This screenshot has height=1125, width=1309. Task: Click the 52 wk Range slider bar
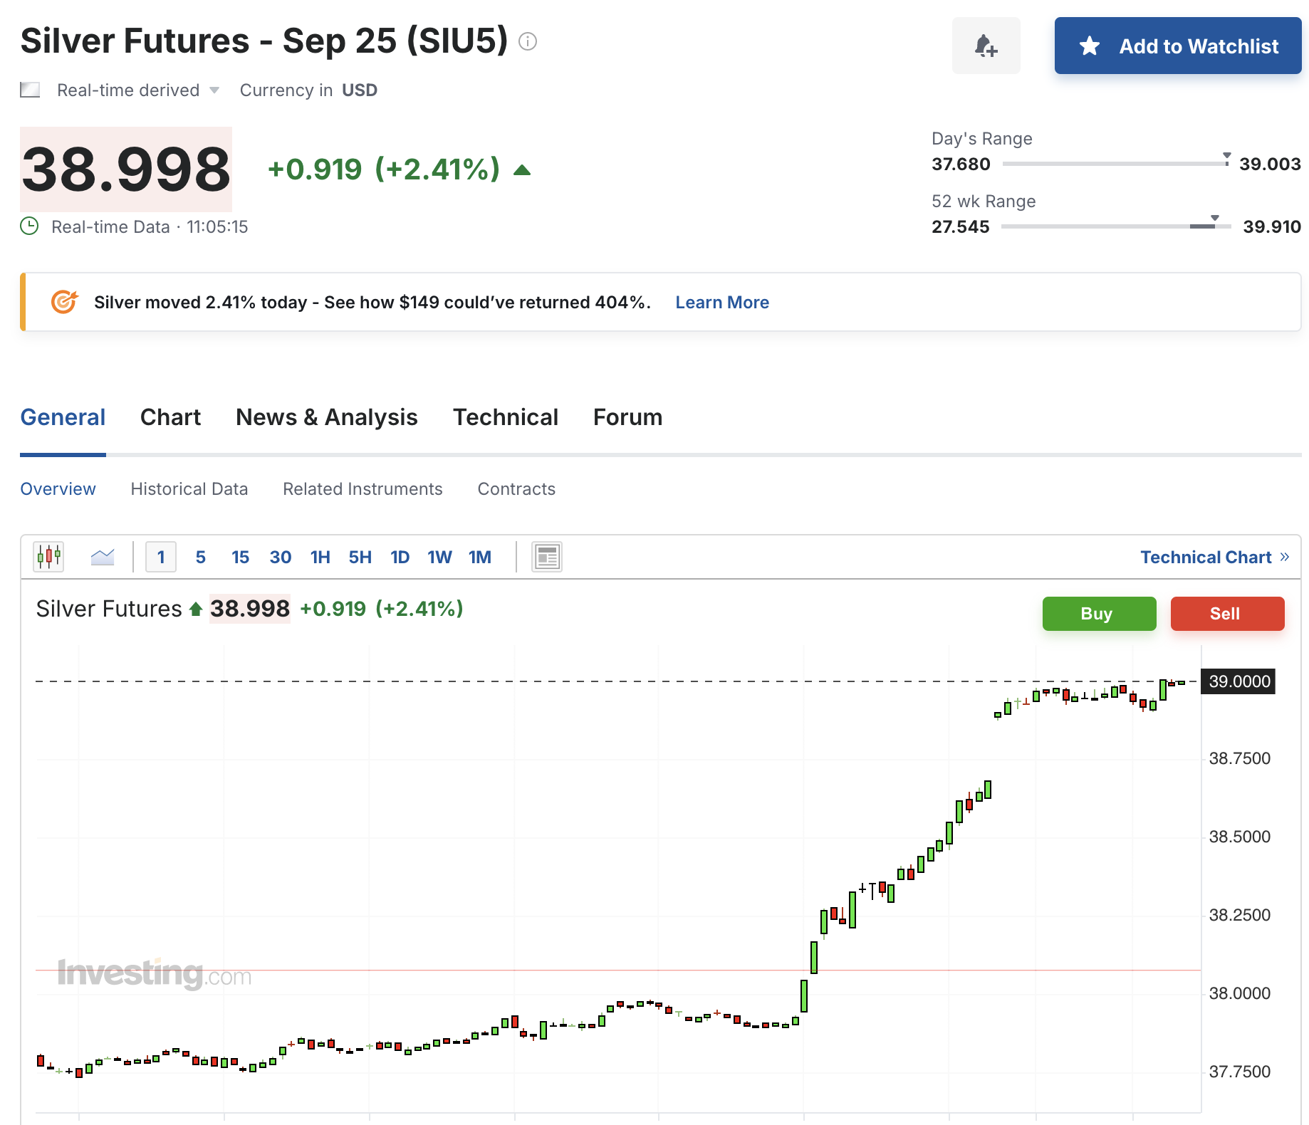point(1115,226)
